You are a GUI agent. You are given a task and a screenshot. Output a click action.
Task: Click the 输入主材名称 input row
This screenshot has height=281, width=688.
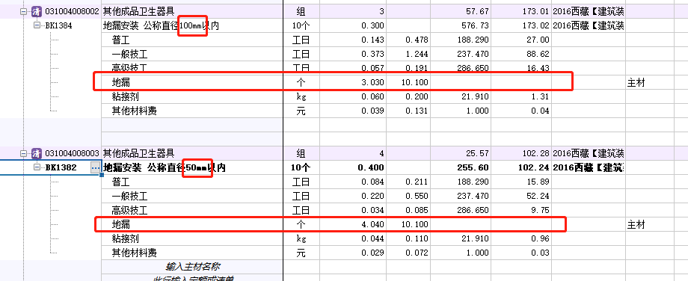click(x=192, y=267)
